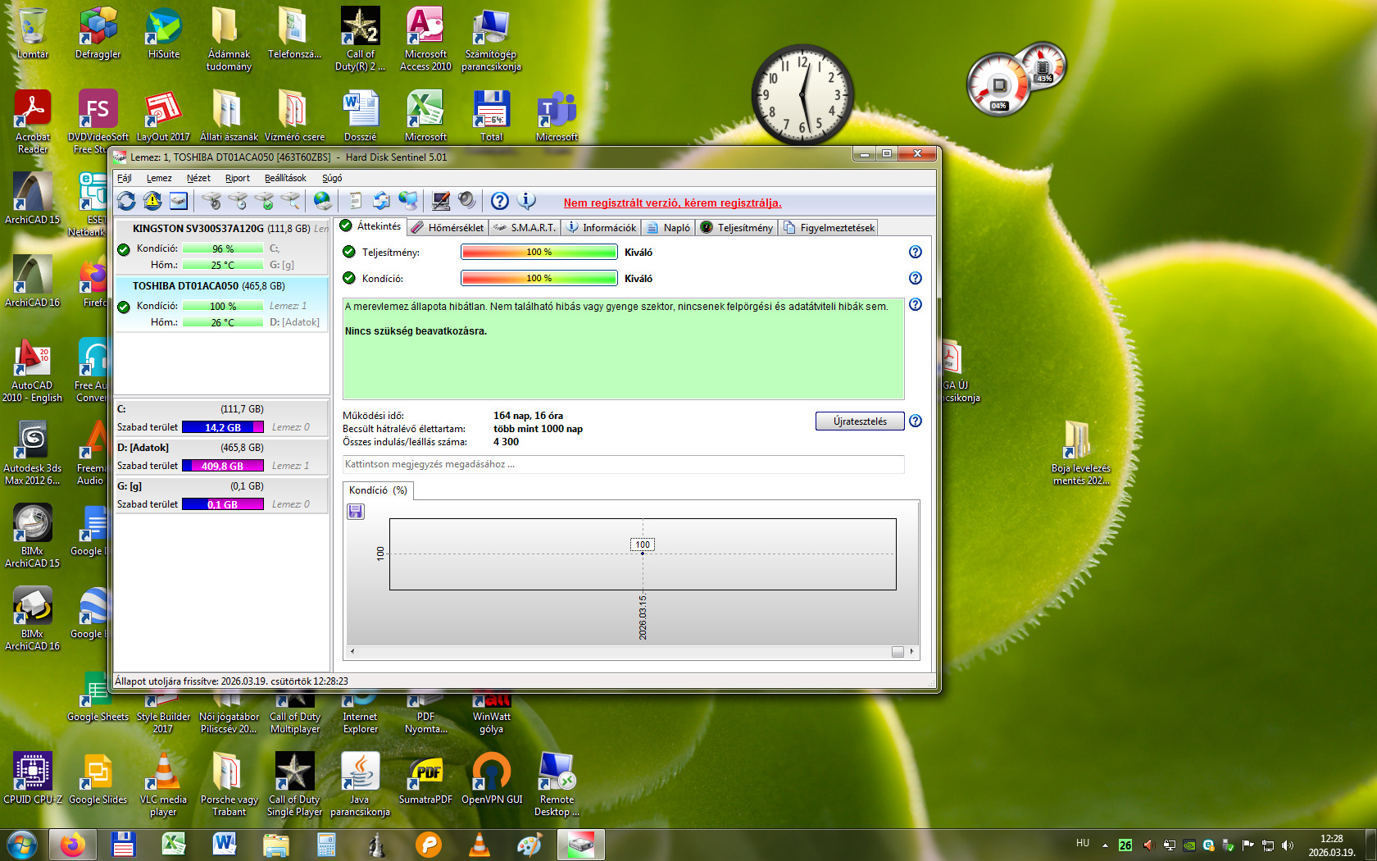The width and height of the screenshot is (1377, 861).
Task: Click the graph scrollbar left arrow
Action: 352,652
